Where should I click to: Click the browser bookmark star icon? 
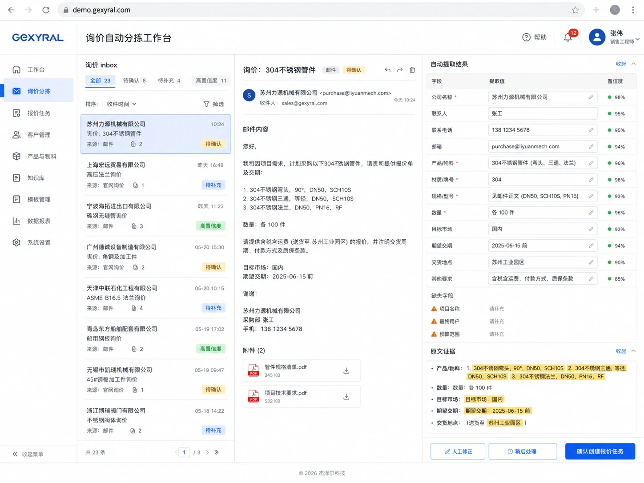575,10
